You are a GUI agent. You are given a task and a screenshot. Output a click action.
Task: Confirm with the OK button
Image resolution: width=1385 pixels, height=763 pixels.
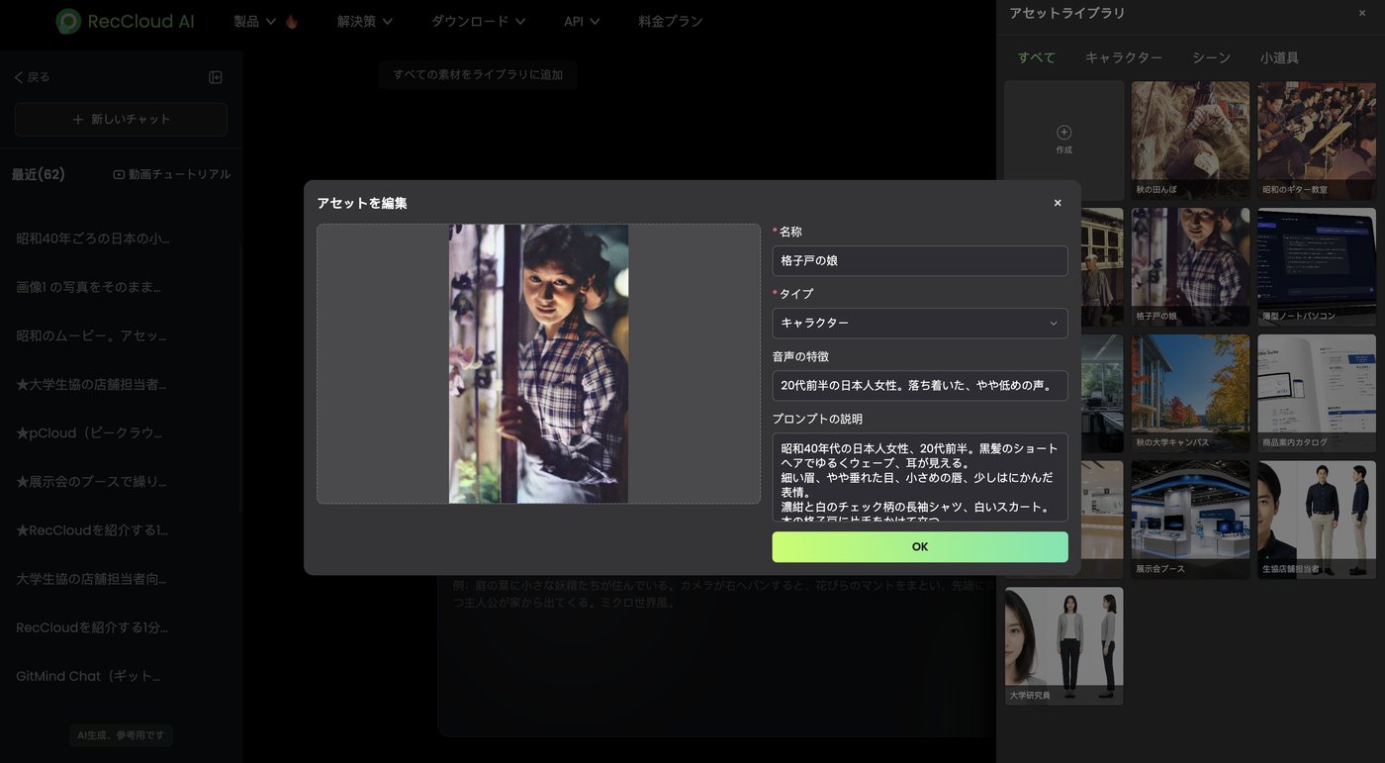(920, 547)
